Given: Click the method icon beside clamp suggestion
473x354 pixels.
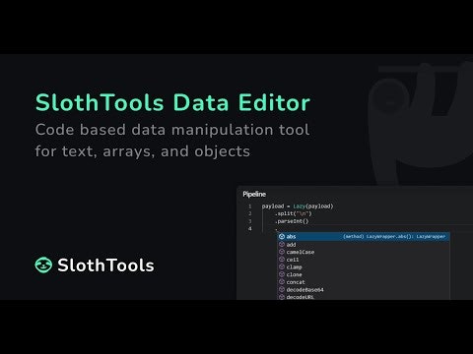Looking at the screenshot, I should [282, 266].
